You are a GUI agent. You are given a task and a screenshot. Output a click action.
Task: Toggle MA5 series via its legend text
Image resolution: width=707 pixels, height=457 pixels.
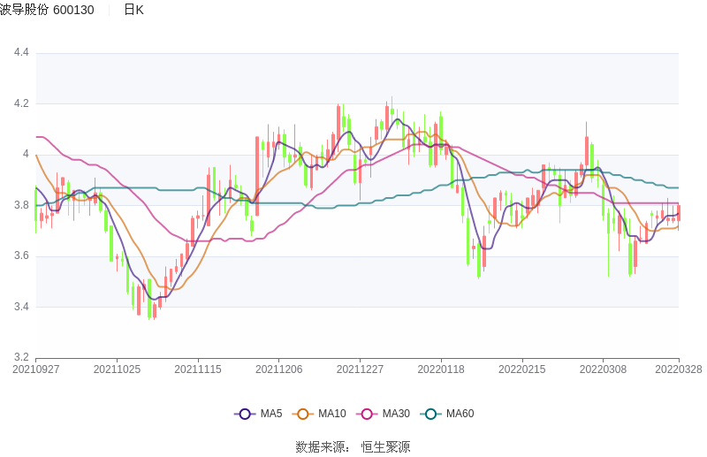click(x=271, y=414)
